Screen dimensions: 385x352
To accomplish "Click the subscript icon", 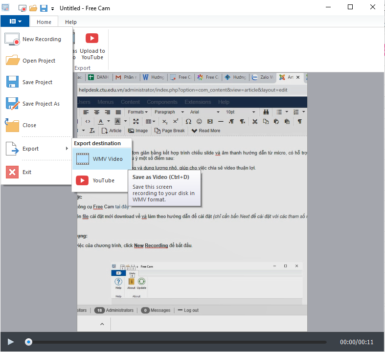I will pyautogui.click(x=165, y=121).
